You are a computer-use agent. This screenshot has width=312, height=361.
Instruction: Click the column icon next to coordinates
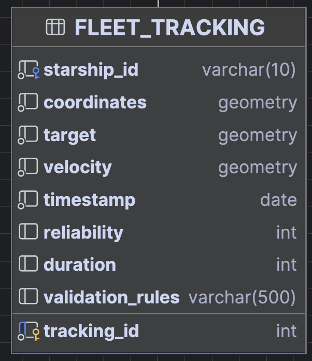click(x=28, y=102)
